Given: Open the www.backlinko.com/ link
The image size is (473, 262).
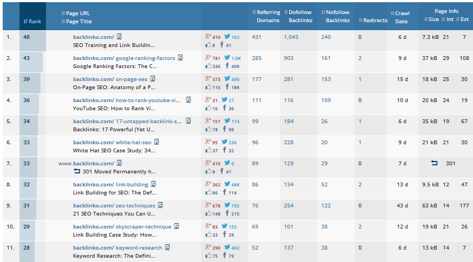Looking at the screenshot, I should 86,163.
